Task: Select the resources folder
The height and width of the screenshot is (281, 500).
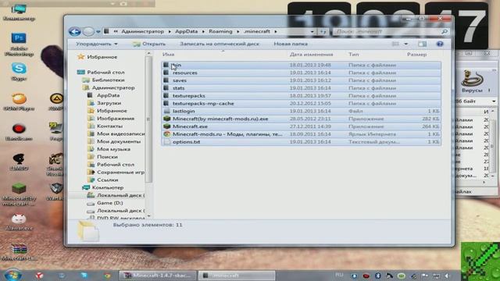Action: click(302, 73)
